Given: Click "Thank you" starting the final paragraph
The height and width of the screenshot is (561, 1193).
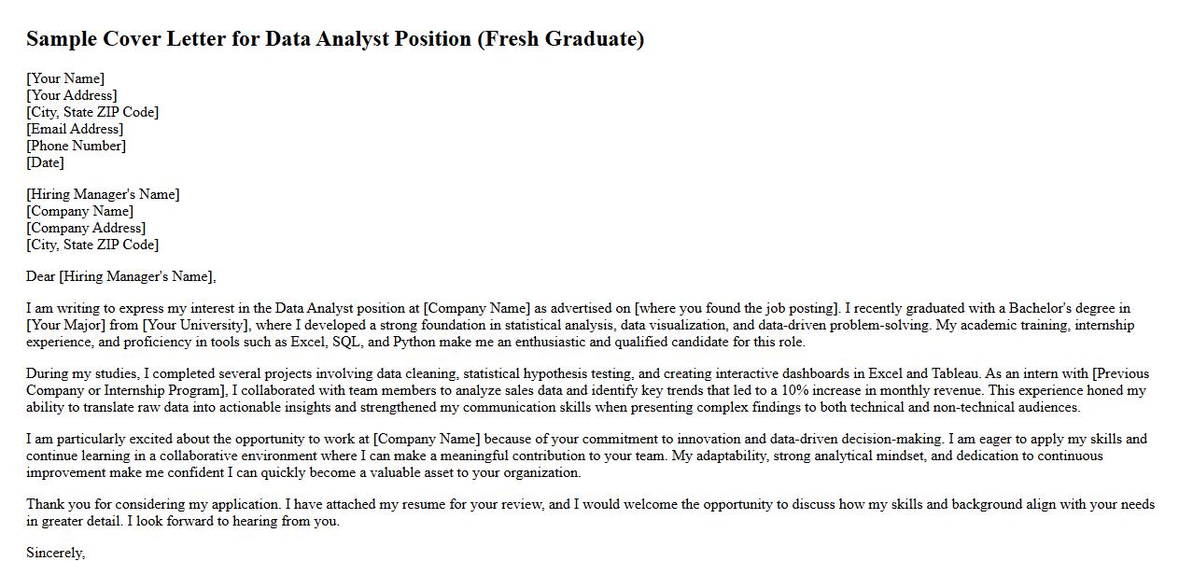Looking at the screenshot, I should click(x=55, y=504).
